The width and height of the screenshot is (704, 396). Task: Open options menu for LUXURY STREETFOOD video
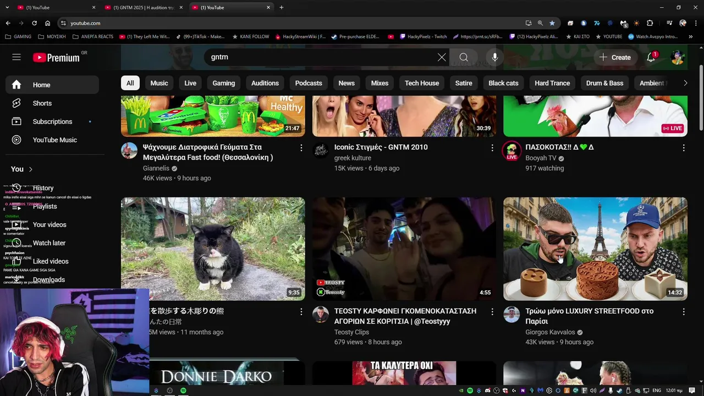683,312
